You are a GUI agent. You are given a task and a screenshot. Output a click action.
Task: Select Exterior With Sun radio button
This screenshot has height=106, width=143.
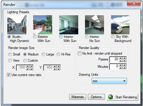point(35,37)
